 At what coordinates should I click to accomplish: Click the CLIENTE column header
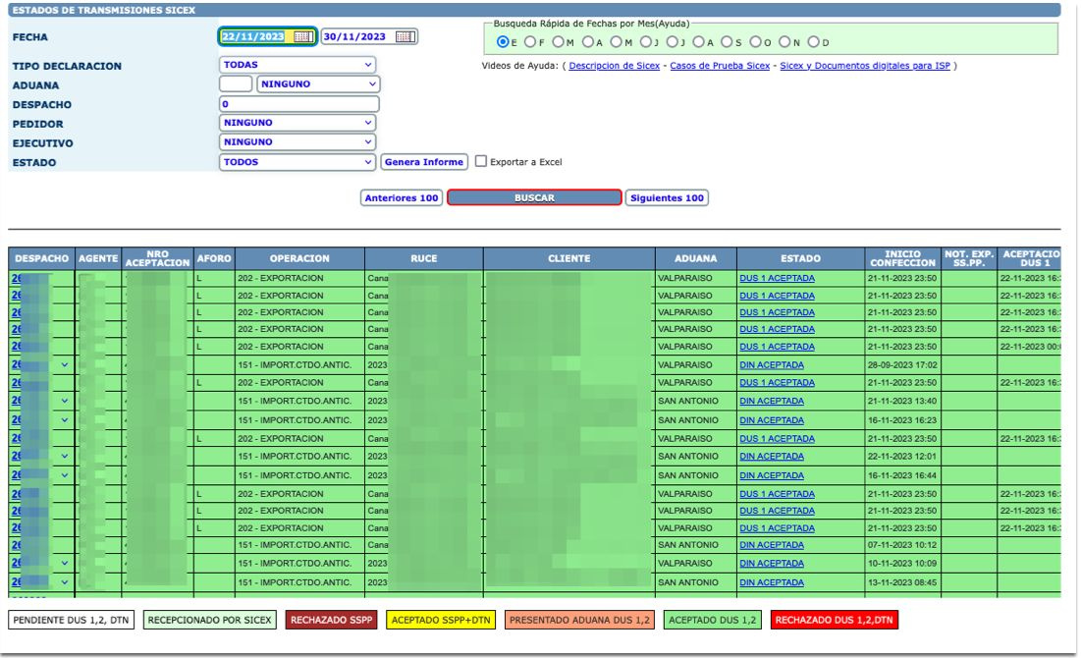click(569, 258)
